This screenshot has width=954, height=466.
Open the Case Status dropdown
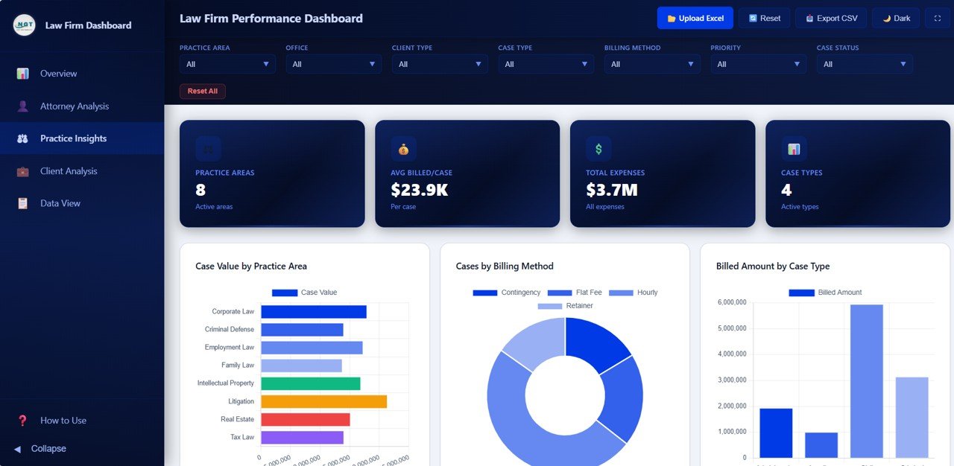[x=865, y=64]
